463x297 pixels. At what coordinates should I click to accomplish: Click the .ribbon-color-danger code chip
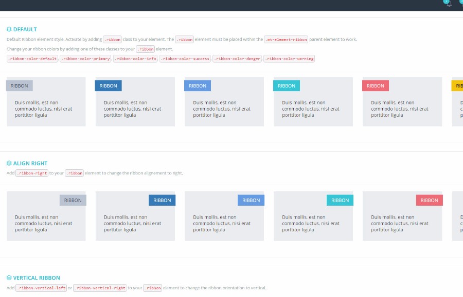(236, 58)
